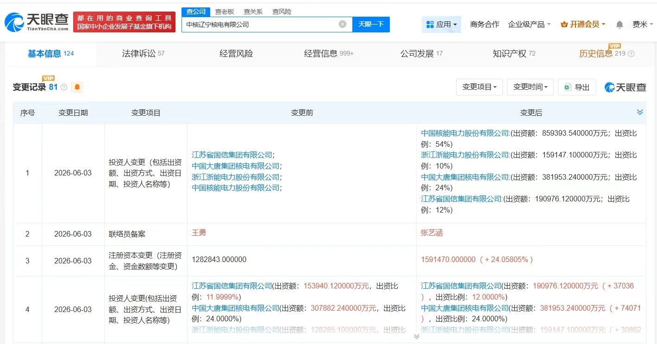
Task: Open the 商务合作 link
Action: pyautogui.click(x=485, y=25)
